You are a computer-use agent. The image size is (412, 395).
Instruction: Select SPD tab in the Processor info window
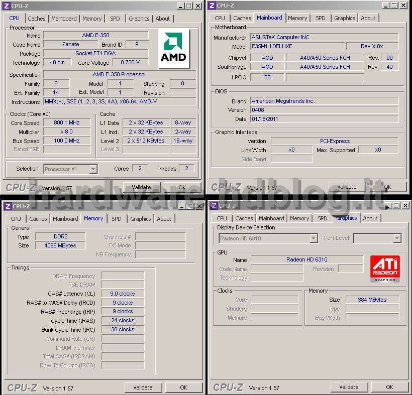(x=115, y=19)
